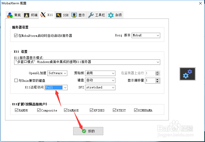
Task: Click the 在监视器上运行 number field
Action: (x=150, y=73)
